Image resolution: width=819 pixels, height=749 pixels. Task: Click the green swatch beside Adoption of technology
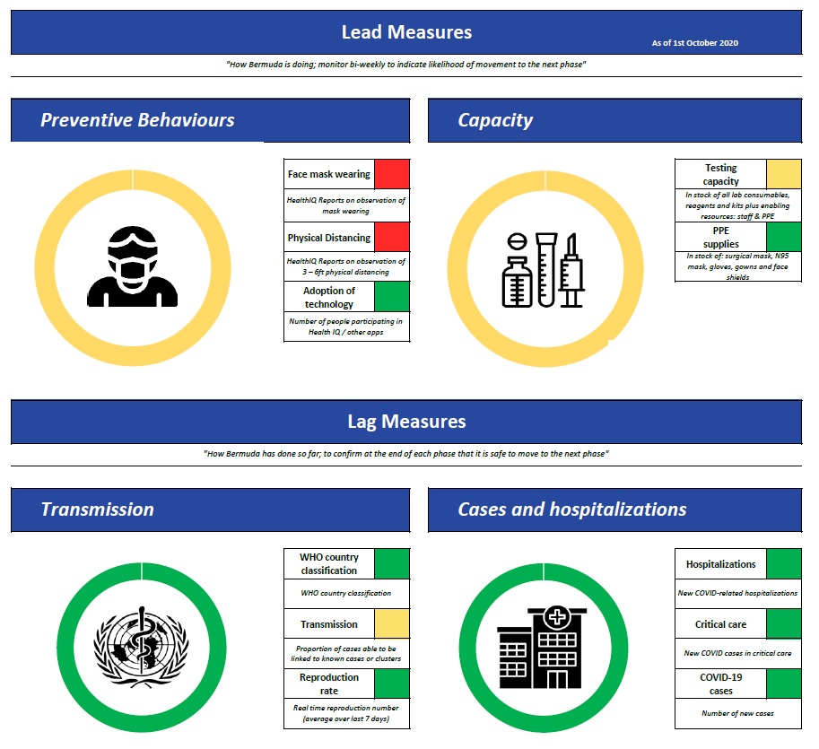(x=392, y=297)
